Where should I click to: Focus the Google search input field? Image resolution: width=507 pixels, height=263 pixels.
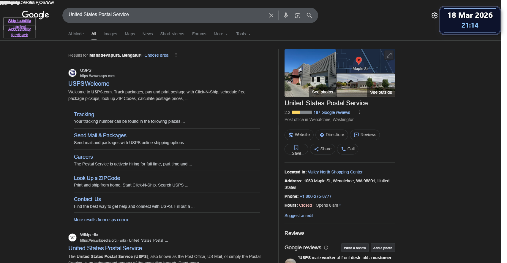[x=166, y=15]
